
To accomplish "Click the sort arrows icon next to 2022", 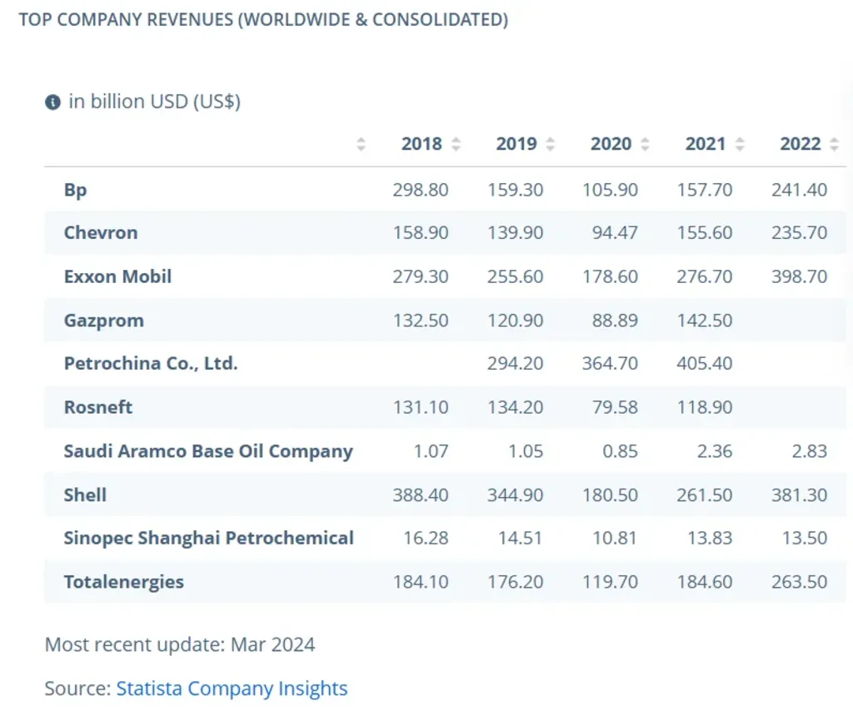I will point(834,144).
